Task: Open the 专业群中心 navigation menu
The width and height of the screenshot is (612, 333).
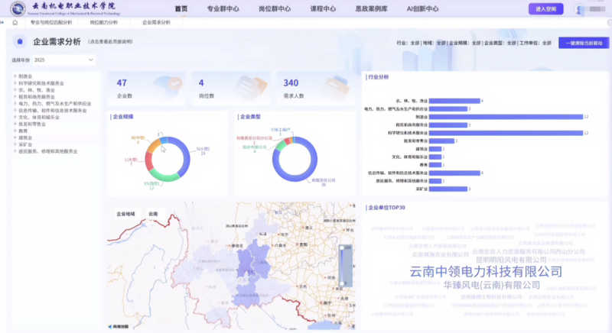Action: point(223,9)
